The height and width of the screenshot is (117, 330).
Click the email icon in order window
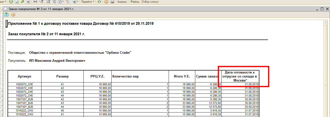pyautogui.click(x=7, y=14)
